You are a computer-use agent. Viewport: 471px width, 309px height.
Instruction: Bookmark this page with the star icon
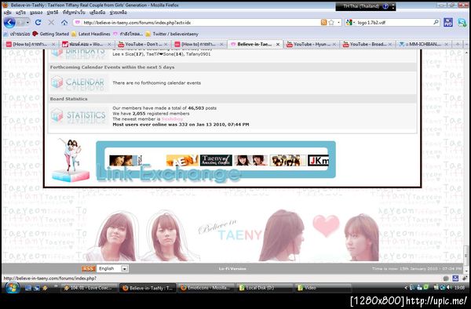point(331,22)
